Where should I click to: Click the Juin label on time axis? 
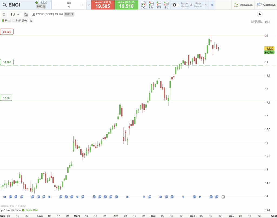click(192, 216)
